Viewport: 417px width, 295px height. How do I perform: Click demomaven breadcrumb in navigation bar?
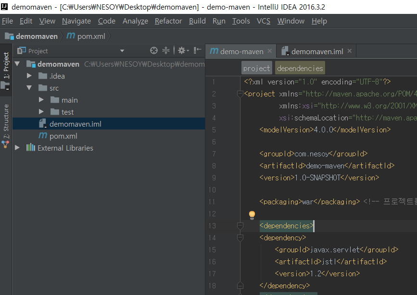(x=31, y=36)
